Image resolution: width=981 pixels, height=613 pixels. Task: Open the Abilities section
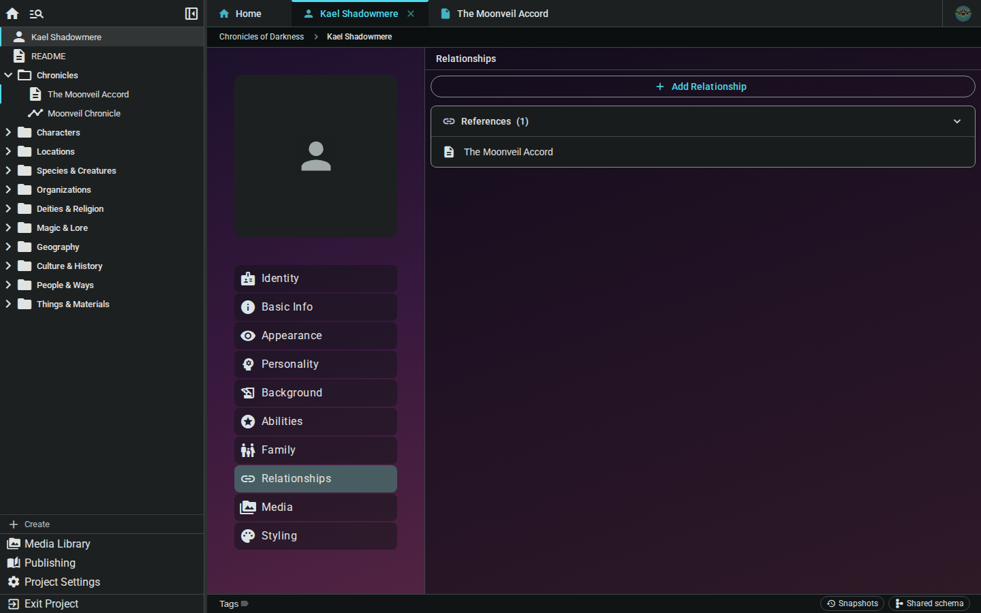click(x=316, y=422)
